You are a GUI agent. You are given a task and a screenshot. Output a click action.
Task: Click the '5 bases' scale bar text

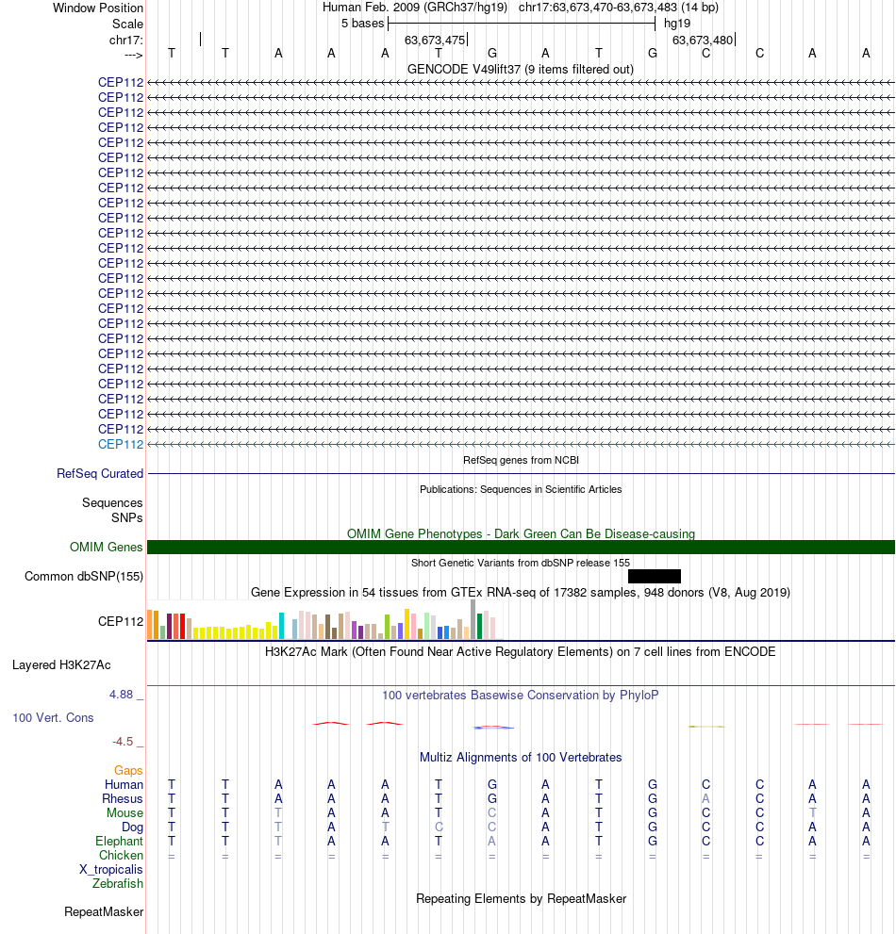[362, 24]
